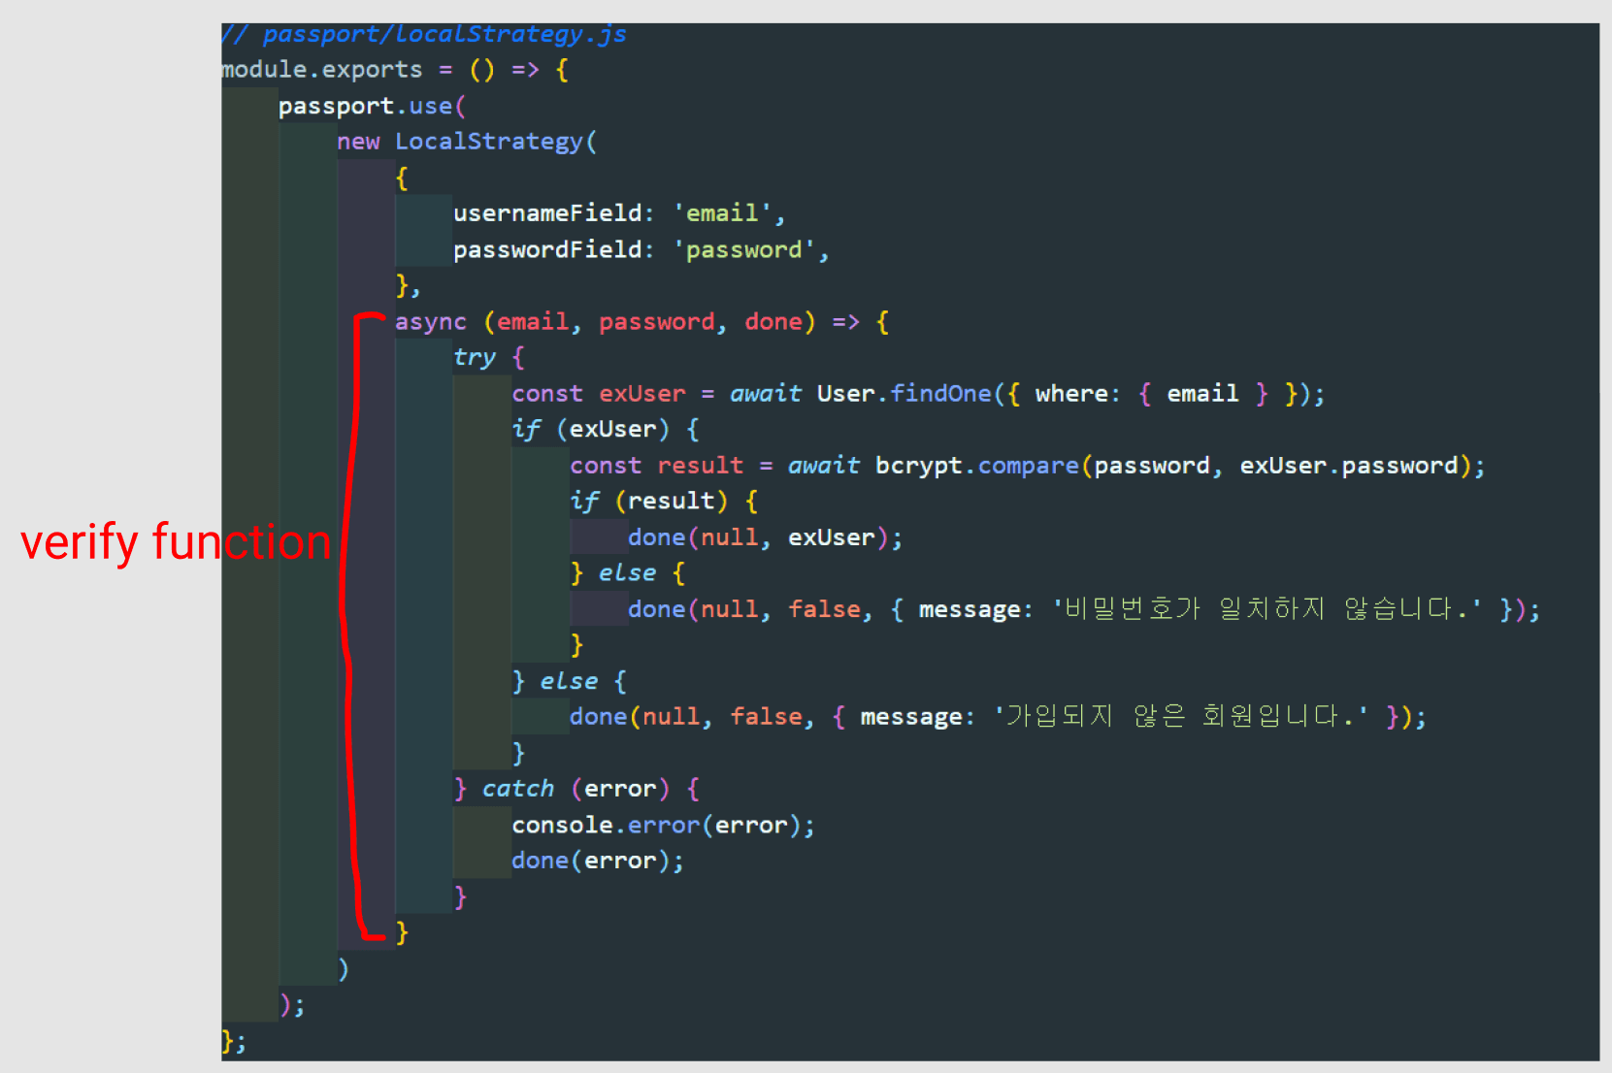Select the passwordField property name
Screen dimensions: 1612x1073
coord(547,250)
